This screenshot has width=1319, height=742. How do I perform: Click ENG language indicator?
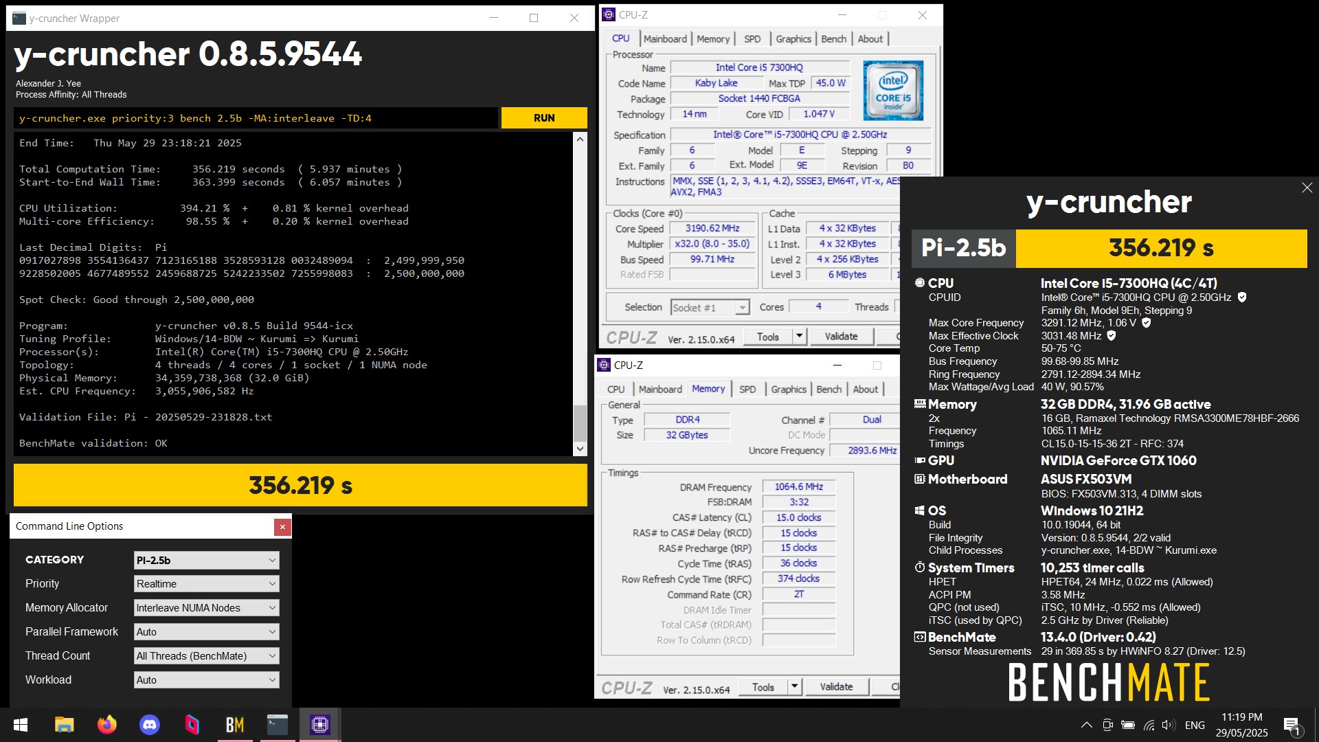coord(1195,725)
